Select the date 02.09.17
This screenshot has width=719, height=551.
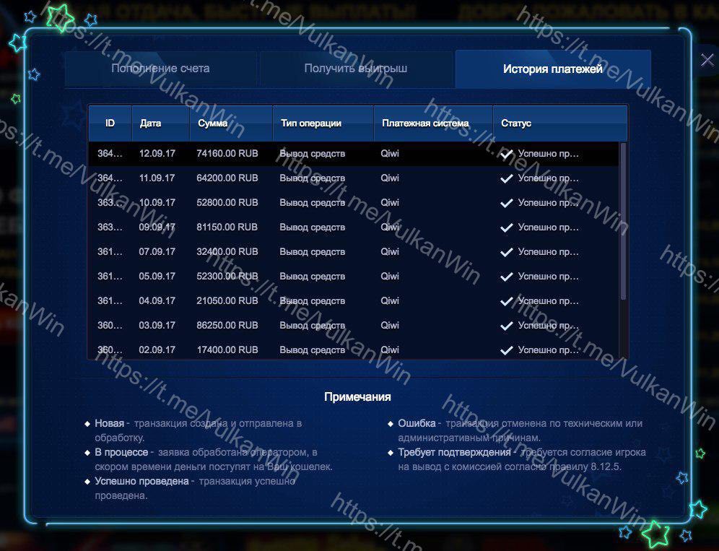coord(157,350)
